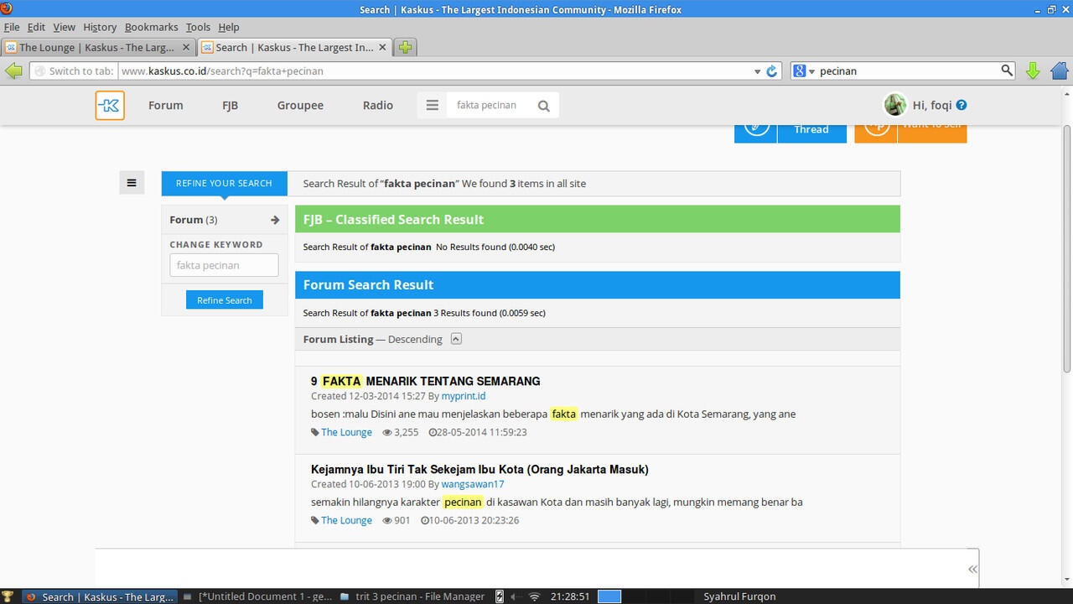The image size is (1073, 604).
Task: Click the browser back arrow button
Action: (x=13, y=71)
